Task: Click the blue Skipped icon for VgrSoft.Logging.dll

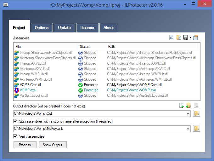Action: pyautogui.click(x=81, y=96)
